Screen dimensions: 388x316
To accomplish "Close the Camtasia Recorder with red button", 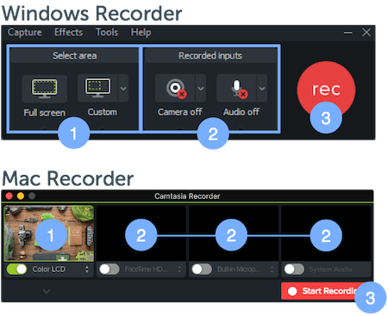I will (x=9, y=196).
